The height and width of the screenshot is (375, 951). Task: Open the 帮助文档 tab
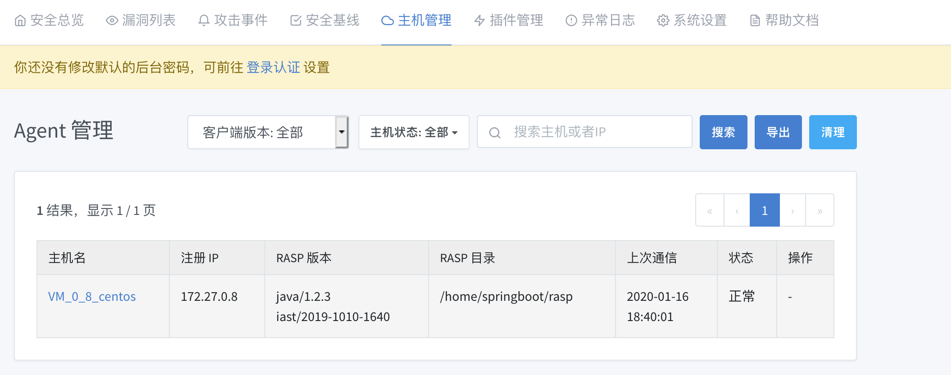pos(784,20)
